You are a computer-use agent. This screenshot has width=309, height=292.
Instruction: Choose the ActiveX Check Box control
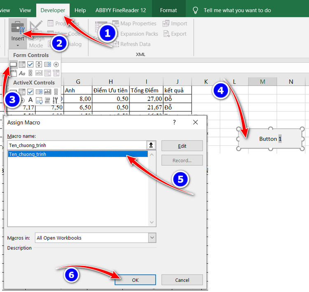(30, 92)
